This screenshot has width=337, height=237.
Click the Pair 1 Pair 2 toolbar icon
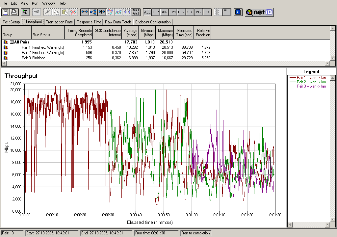coord(136,12)
